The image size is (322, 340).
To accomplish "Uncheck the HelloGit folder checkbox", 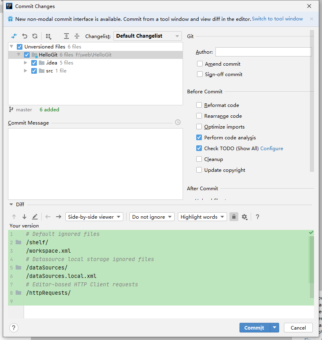I will [27, 54].
